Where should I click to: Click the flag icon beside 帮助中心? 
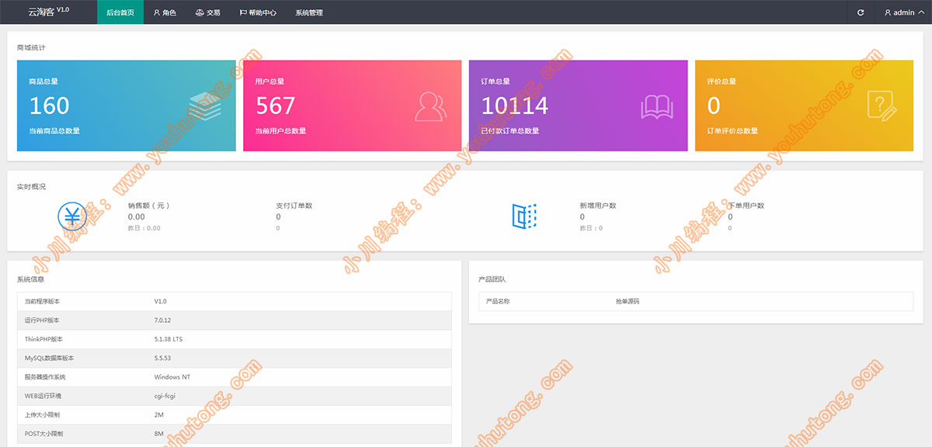pos(243,13)
